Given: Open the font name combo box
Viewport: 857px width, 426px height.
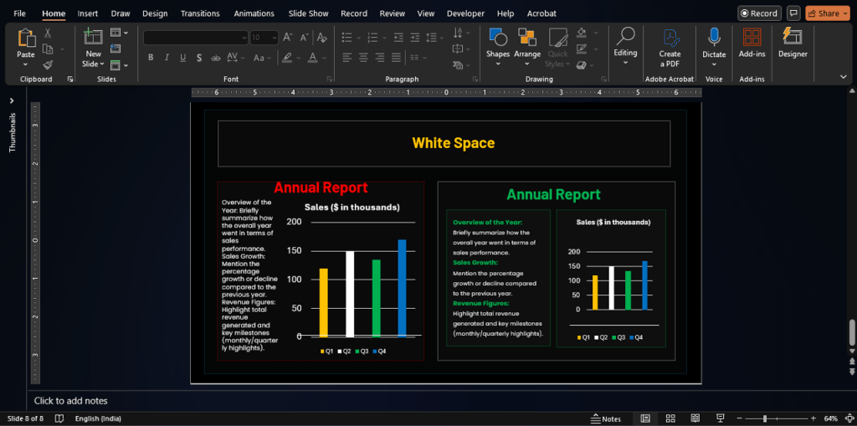Looking at the screenshot, I should pyautogui.click(x=196, y=38).
